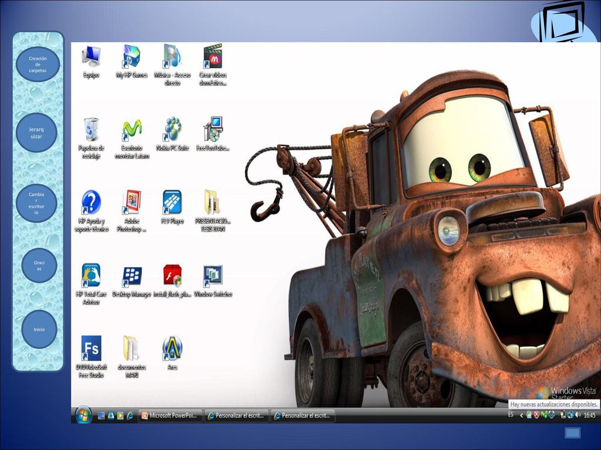Select the documentos MARI folder
The height and width of the screenshot is (450, 601).
coord(131,357)
